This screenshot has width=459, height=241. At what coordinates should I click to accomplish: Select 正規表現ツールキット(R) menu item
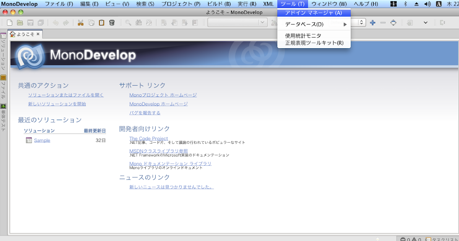point(314,43)
